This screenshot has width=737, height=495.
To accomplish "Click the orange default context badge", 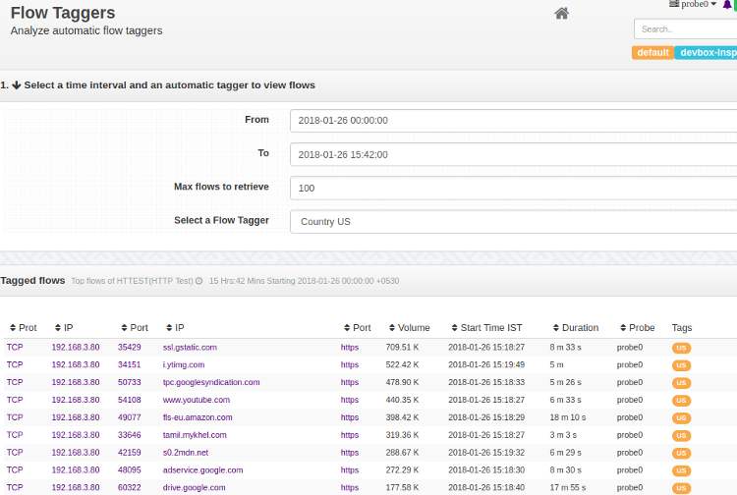I will 652,53.
